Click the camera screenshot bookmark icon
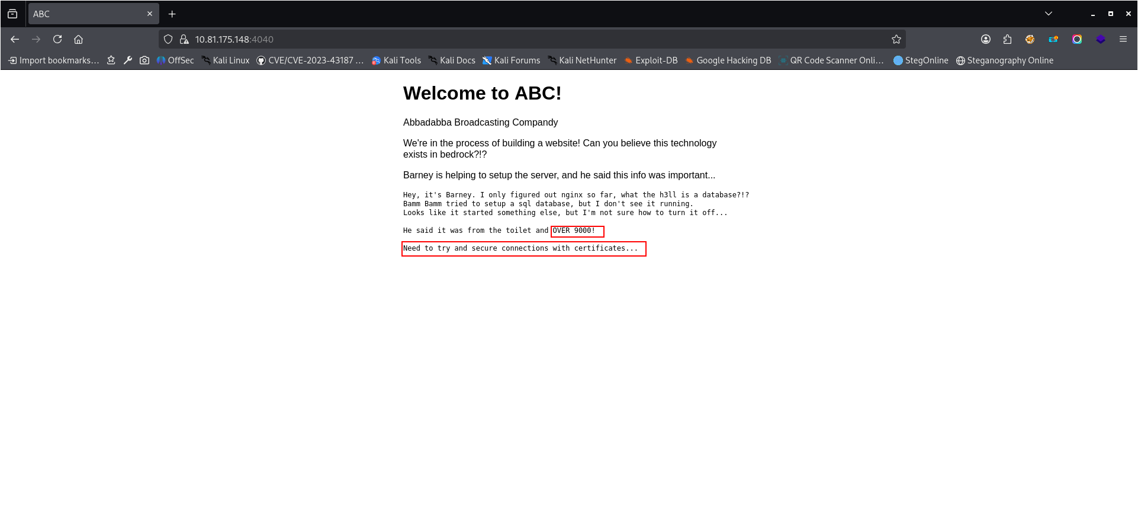1138x509 pixels. pos(144,60)
